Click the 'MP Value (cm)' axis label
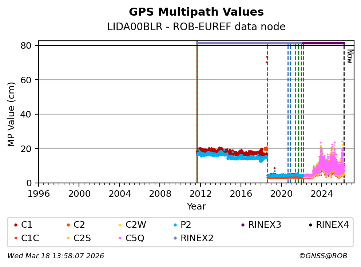The height and width of the screenshot is (267, 361). [11, 114]
